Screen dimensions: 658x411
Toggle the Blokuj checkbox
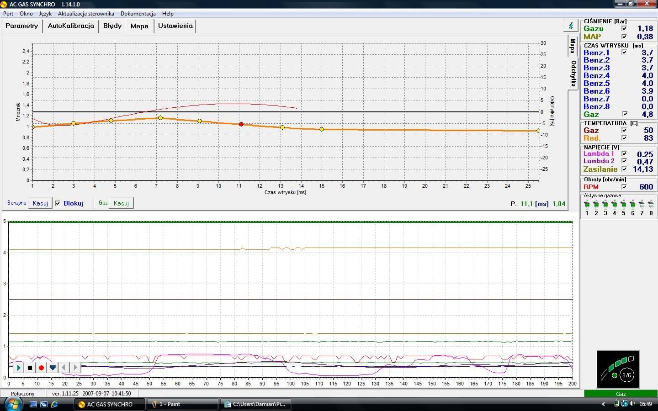(x=58, y=203)
